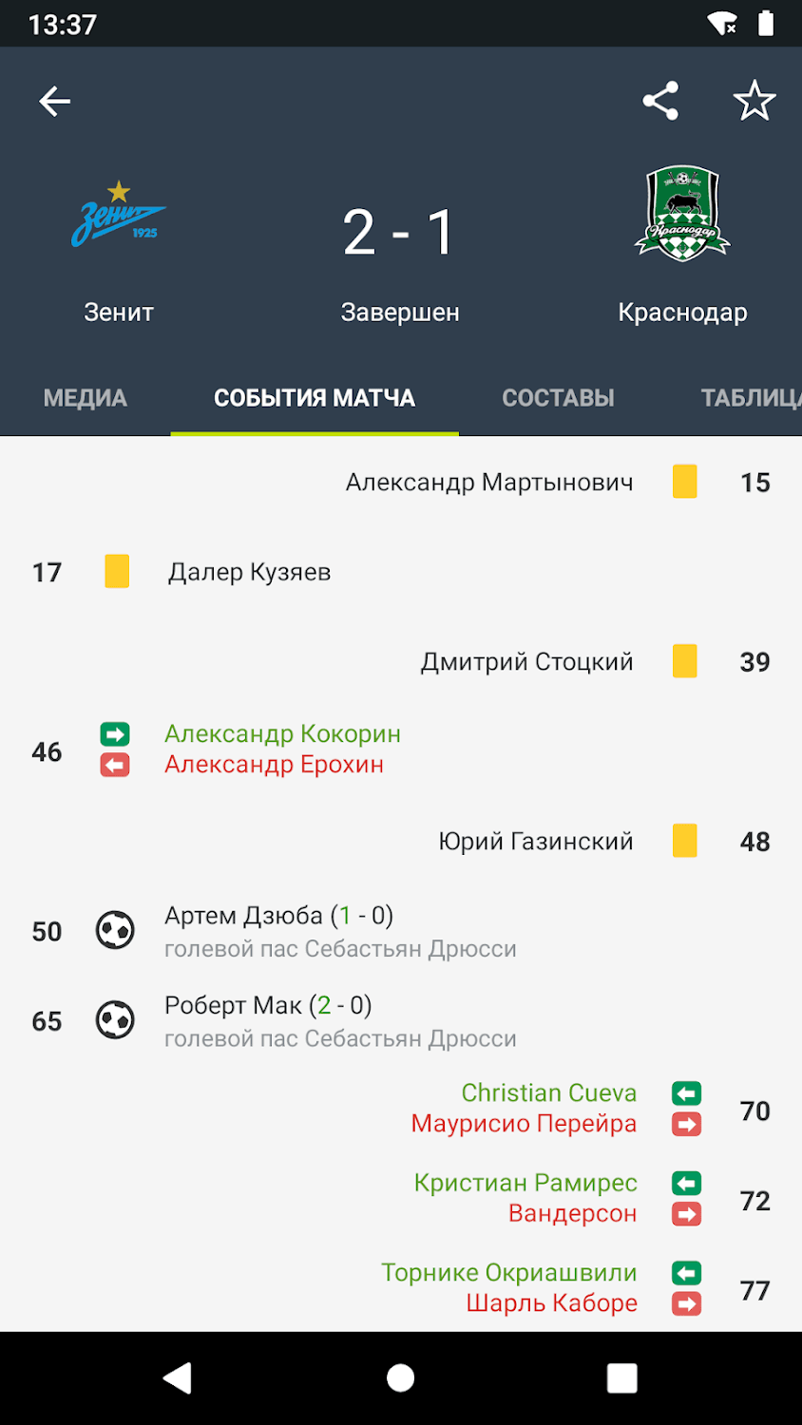Tap the Zenit team logo
802x1425 pixels.
point(119,215)
